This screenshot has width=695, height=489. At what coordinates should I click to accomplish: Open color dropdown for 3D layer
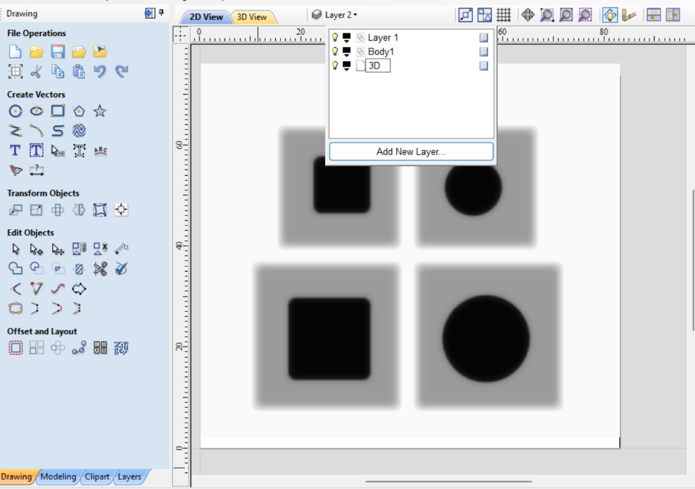tap(347, 66)
